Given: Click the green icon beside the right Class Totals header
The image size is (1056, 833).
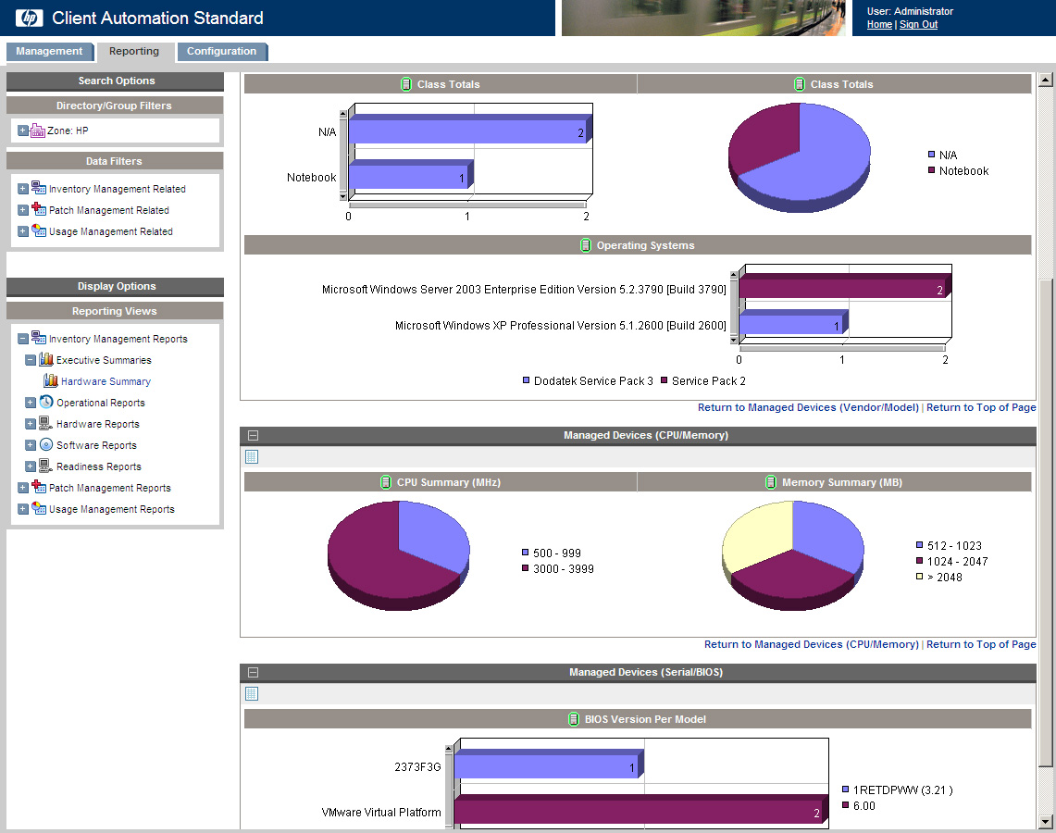Looking at the screenshot, I should (x=800, y=84).
